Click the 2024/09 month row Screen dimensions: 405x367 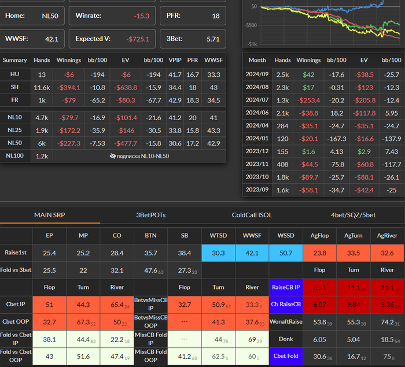323,75
